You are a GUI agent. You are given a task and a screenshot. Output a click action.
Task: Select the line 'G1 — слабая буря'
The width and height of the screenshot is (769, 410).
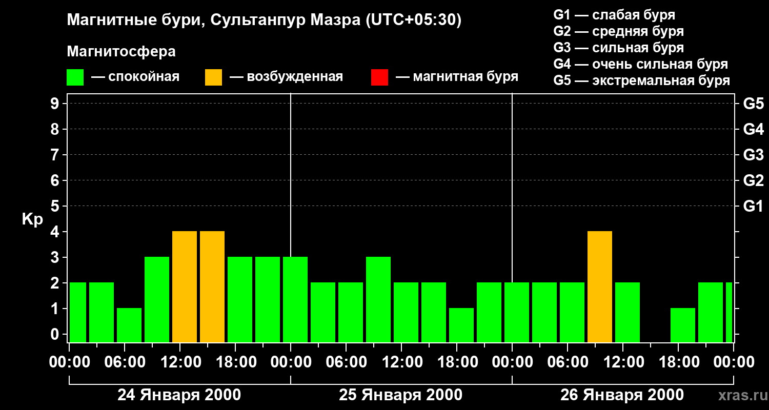(x=614, y=15)
